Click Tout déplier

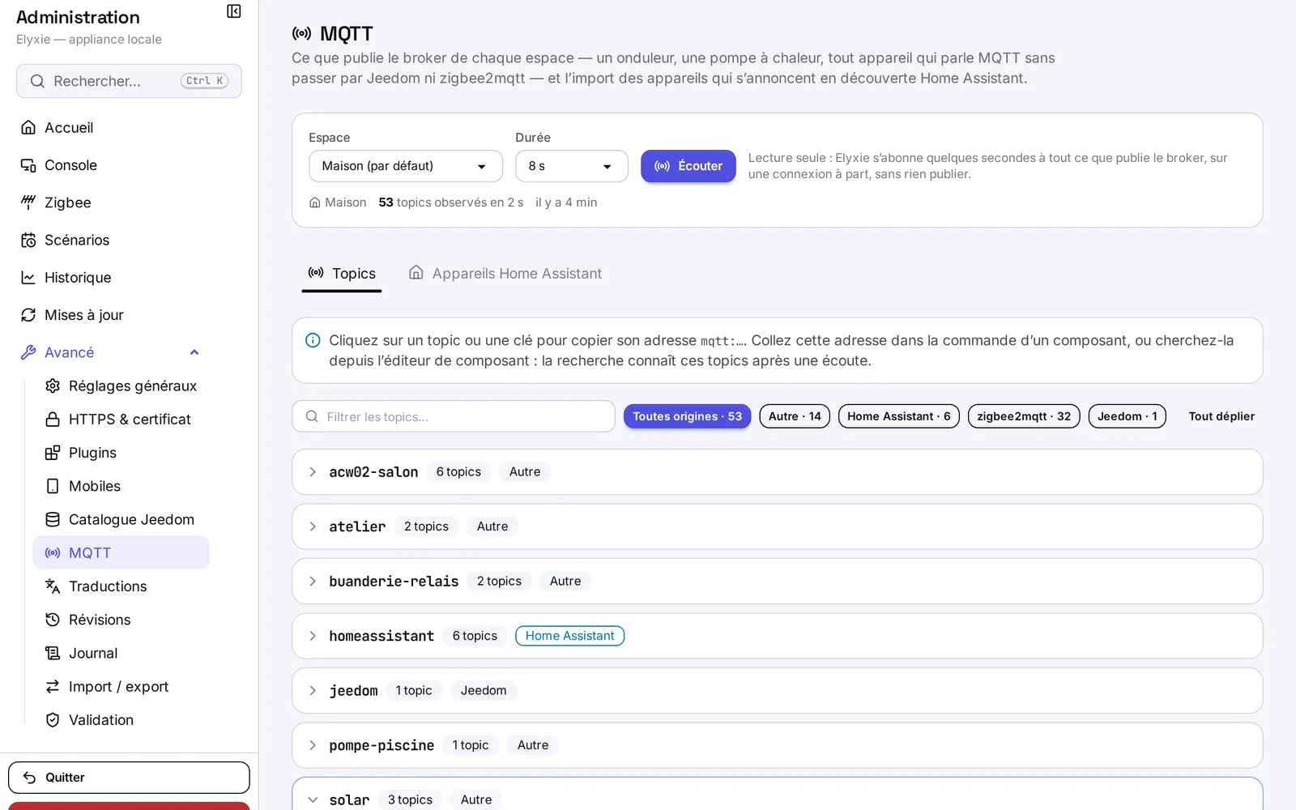tap(1221, 416)
